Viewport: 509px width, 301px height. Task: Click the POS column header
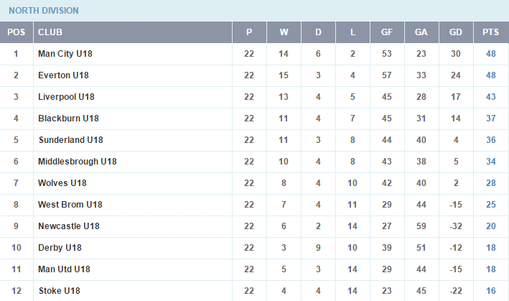coord(17,32)
